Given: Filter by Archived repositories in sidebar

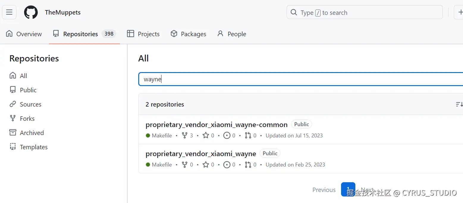Looking at the screenshot, I should click(x=32, y=133).
